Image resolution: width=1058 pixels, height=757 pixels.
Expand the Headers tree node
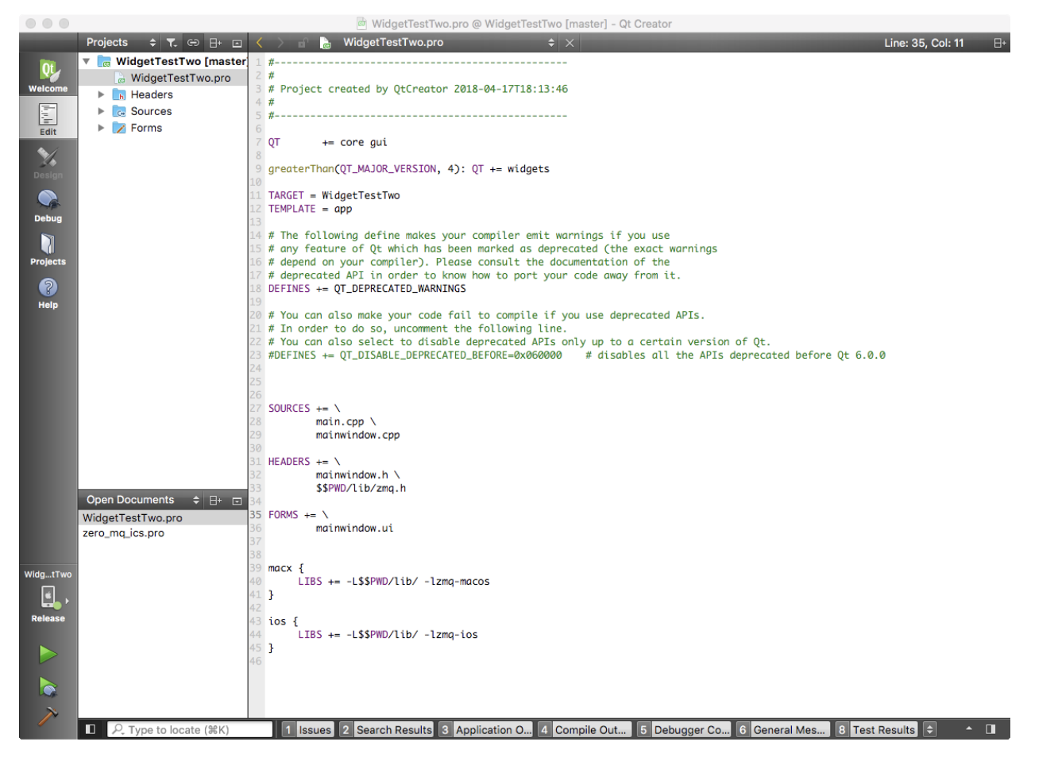click(x=100, y=94)
